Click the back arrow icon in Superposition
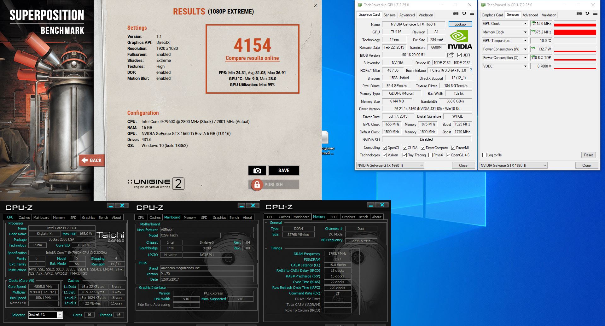The width and height of the screenshot is (605, 326). 84,160
